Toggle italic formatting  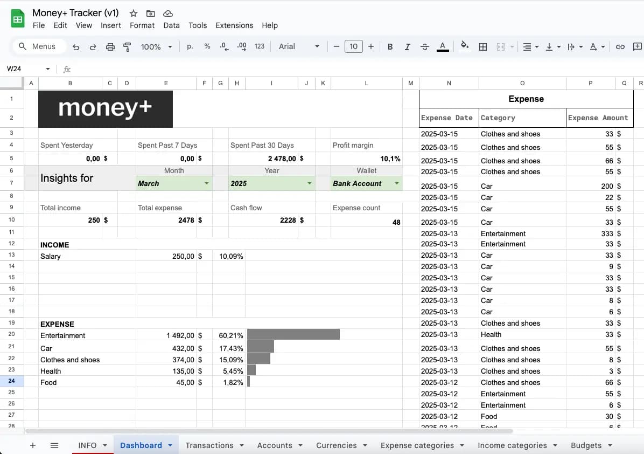tap(407, 47)
